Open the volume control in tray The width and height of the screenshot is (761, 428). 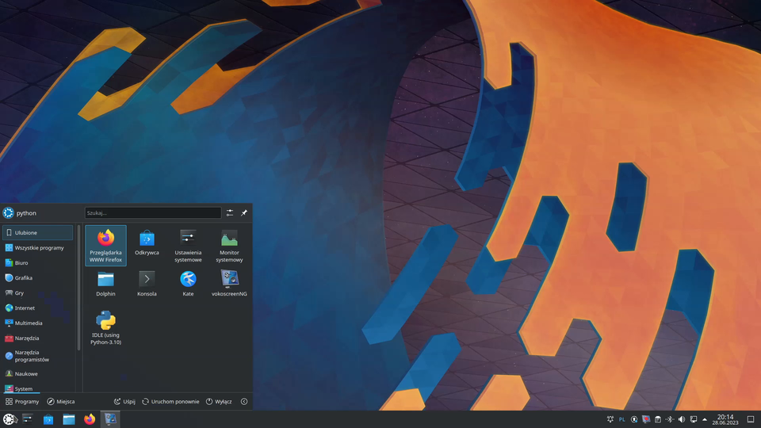point(681,419)
